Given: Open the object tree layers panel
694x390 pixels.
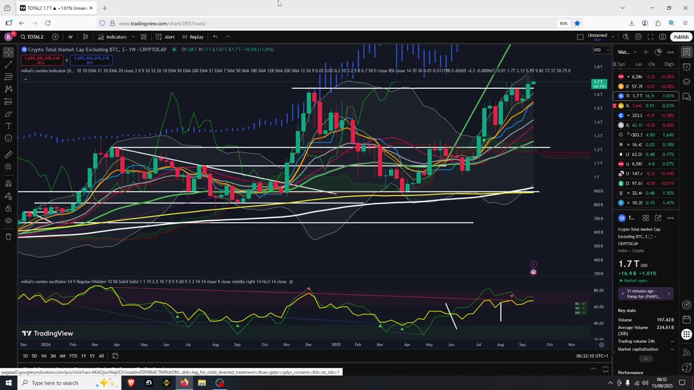Looking at the screenshot, I should click(686, 82).
